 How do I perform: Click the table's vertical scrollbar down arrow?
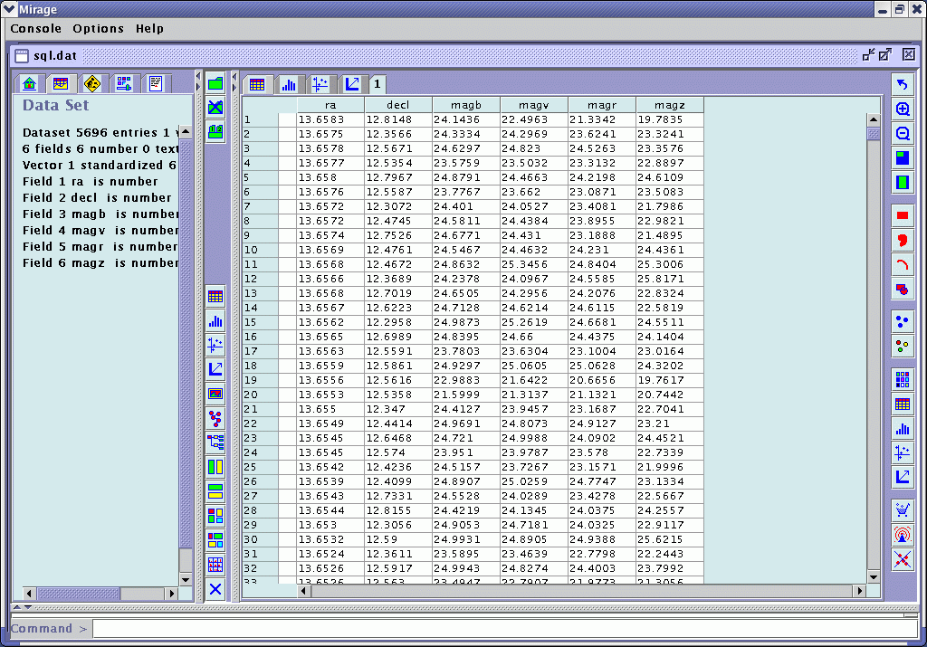click(x=874, y=576)
